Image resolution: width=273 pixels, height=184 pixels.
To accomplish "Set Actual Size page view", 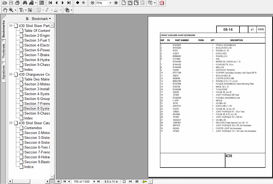I will pos(124,3).
